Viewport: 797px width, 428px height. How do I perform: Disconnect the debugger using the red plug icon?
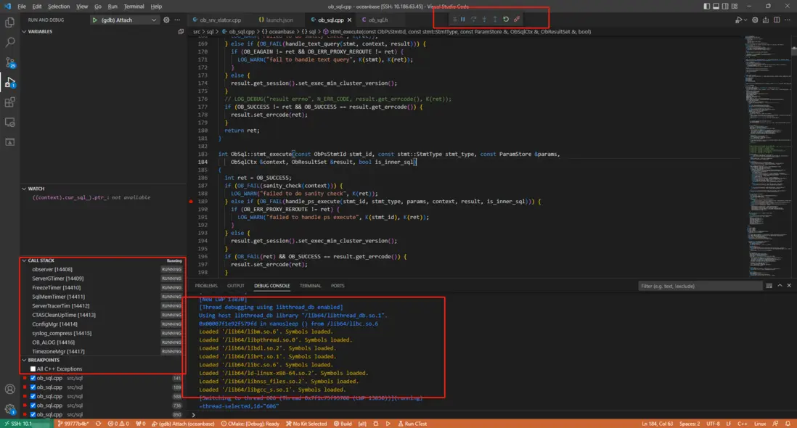[517, 20]
